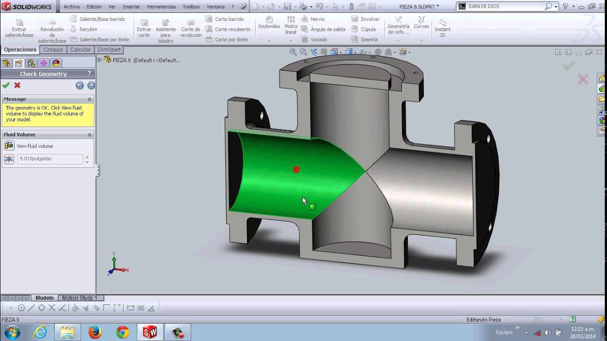Click the Corte barrido command
This screenshot has height=341, width=607.
coord(225,19)
